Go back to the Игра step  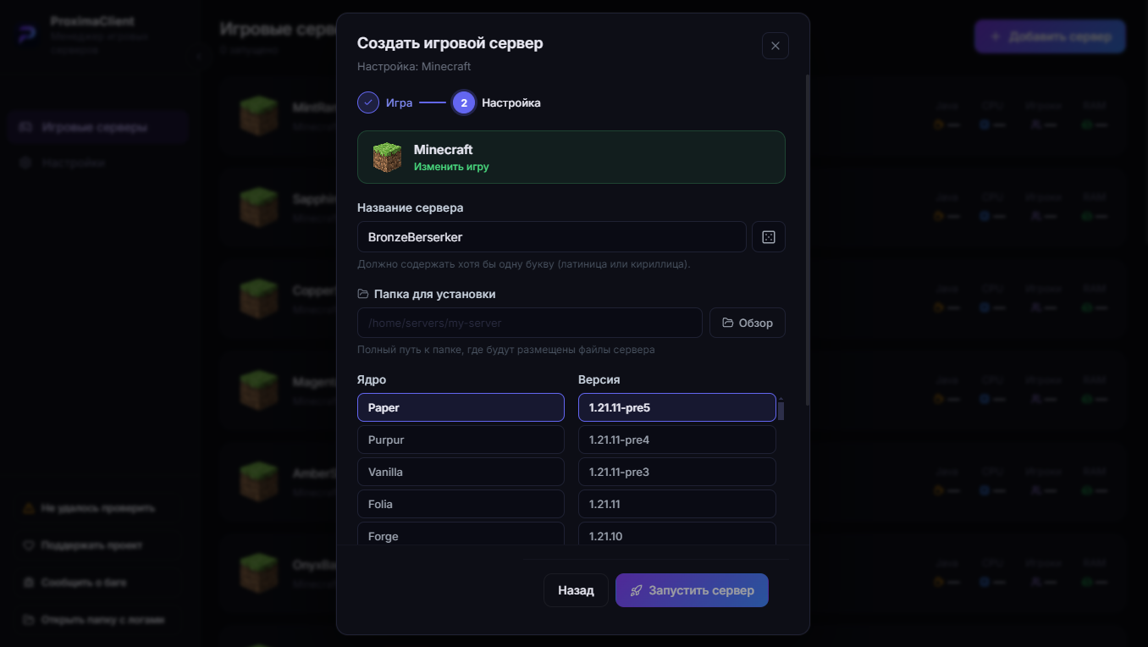pyautogui.click(x=399, y=102)
